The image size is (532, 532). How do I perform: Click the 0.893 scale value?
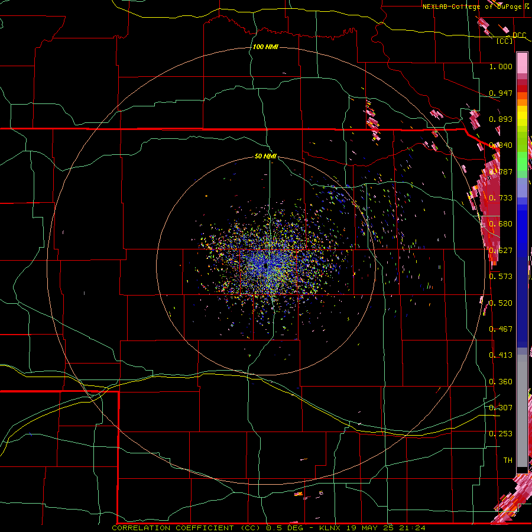(x=501, y=119)
